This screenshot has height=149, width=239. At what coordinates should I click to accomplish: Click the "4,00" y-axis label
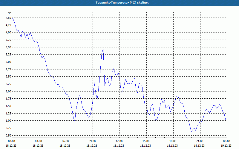(x=8, y=32)
